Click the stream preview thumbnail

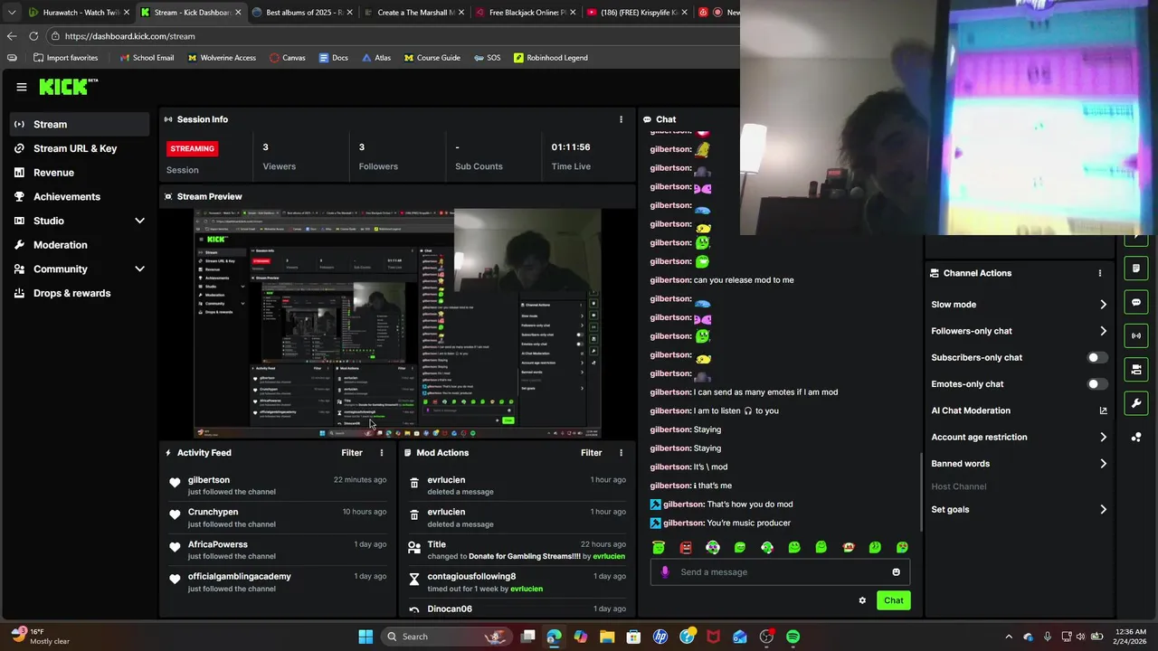(397, 324)
